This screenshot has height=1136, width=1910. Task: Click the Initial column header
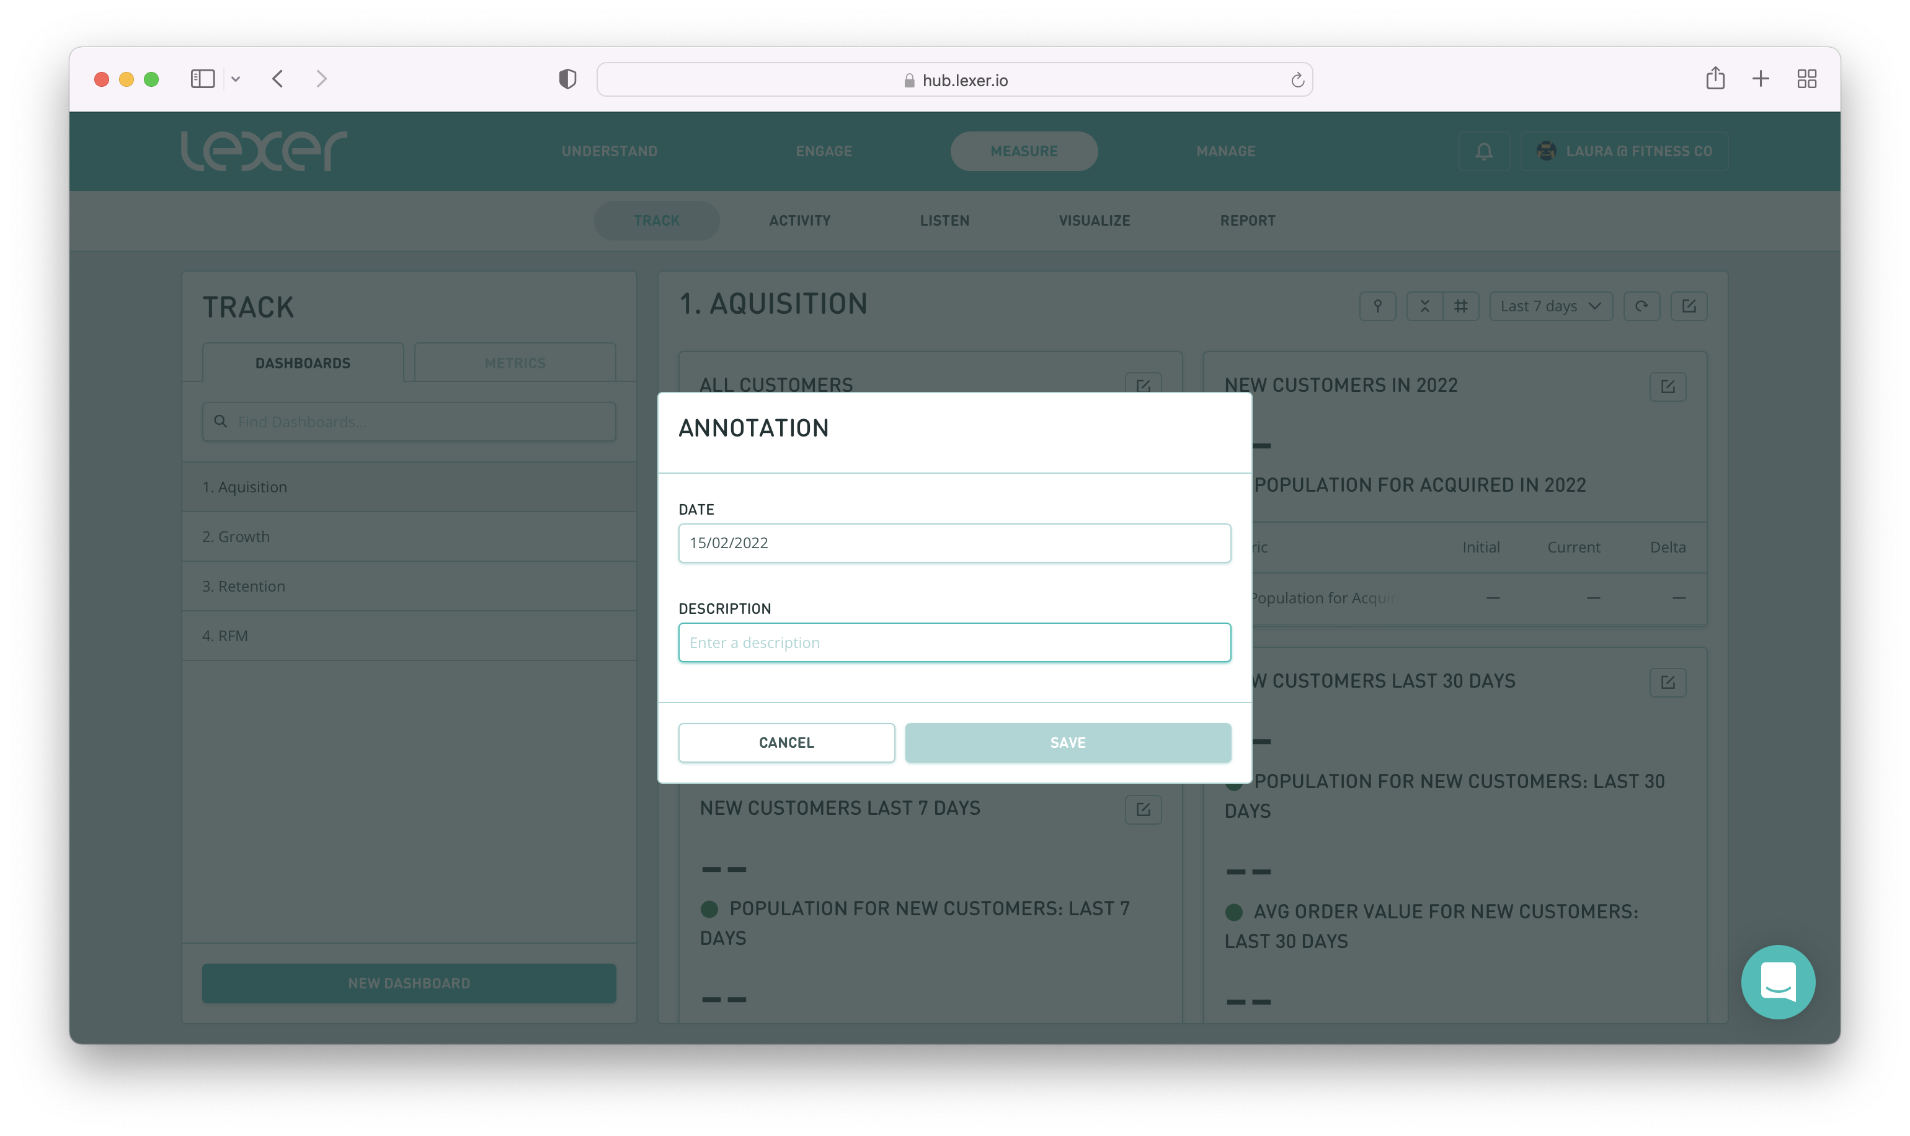[1480, 548]
